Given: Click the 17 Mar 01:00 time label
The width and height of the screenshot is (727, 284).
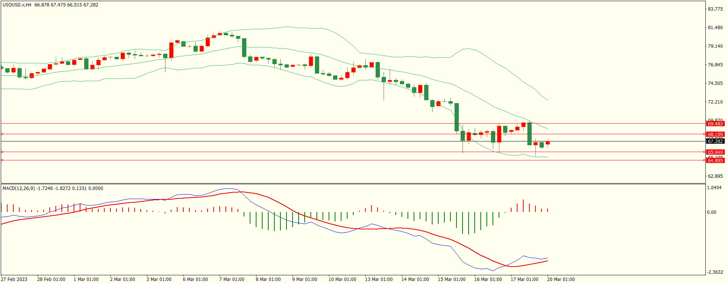Looking at the screenshot, I should click(x=524, y=279).
